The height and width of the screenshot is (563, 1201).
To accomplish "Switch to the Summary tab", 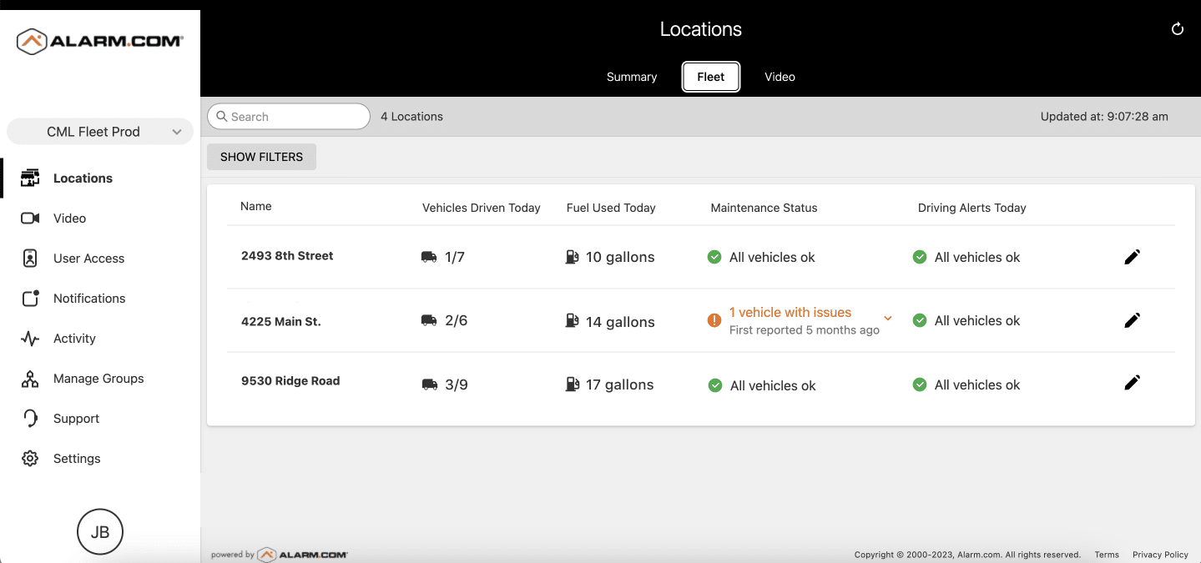I will (632, 77).
